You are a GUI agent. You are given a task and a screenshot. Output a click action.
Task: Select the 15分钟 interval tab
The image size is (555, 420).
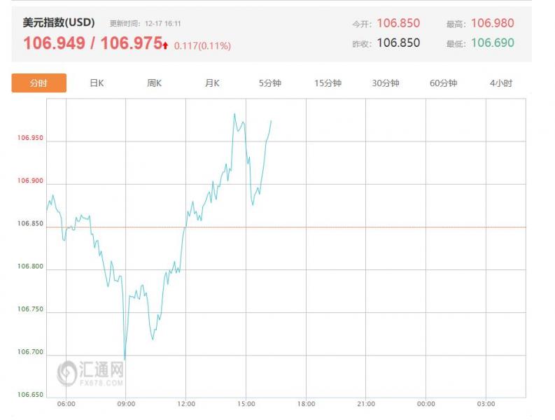tap(328, 83)
